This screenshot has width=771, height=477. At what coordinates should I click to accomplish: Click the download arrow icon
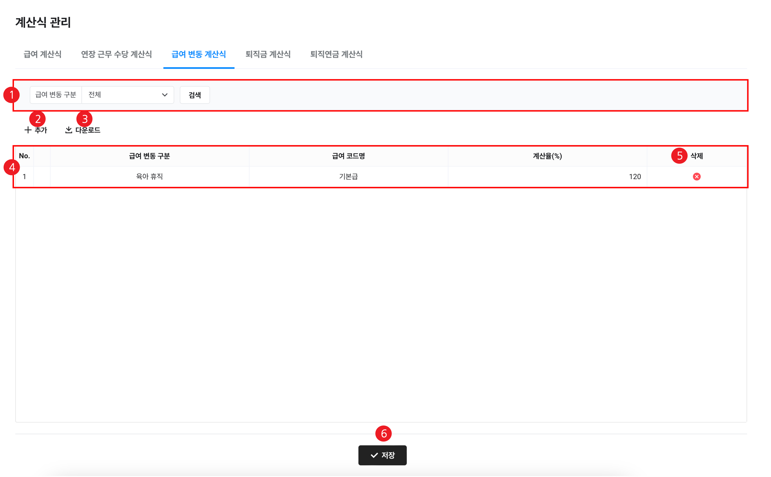[x=69, y=130]
